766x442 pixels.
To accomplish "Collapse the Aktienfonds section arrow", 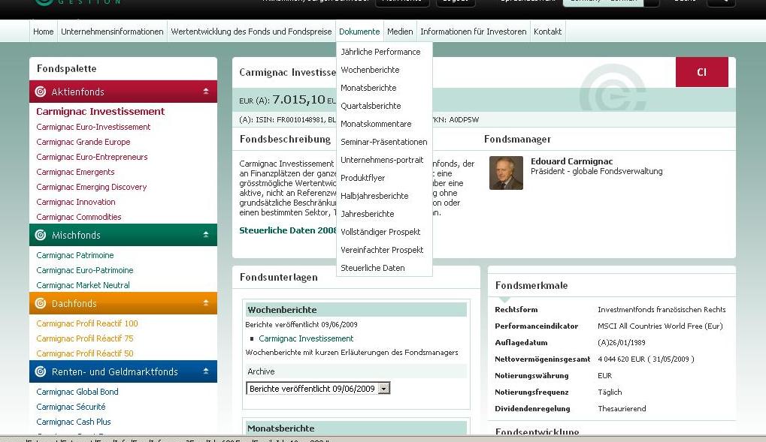I will pos(206,92).
